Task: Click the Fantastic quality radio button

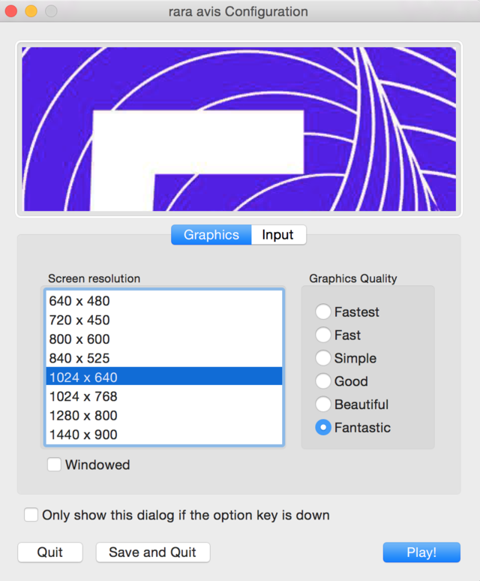Action: click(x=323, y=428)
